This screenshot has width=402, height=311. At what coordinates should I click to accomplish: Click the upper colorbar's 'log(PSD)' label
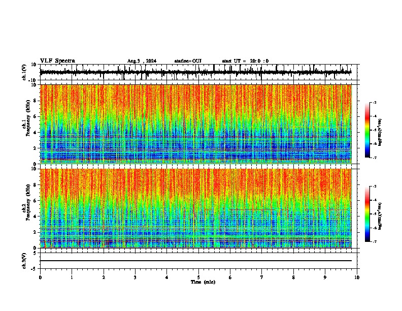tap(380, 132)
